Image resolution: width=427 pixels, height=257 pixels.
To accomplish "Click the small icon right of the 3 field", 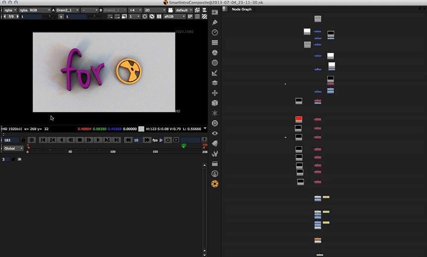I will click(x=20, y=159).
